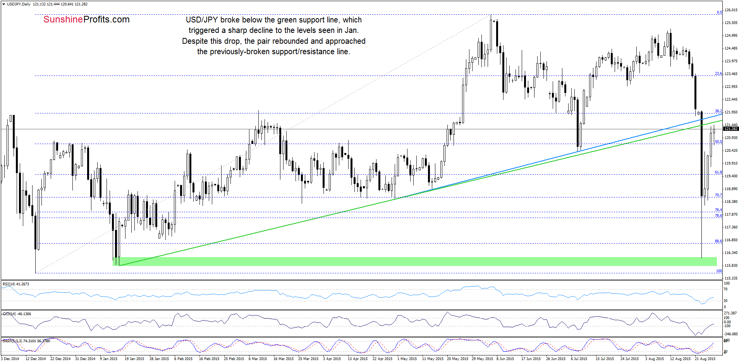Select the 88.6 Fibonacci retracement label
The image size is (739, 362).
point(718,241)
